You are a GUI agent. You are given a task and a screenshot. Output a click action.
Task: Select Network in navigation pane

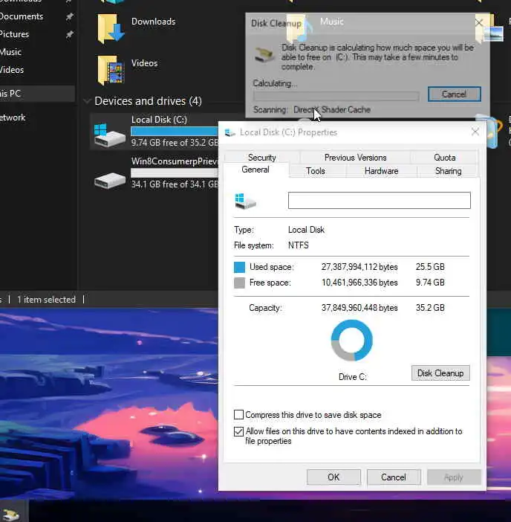point(13,117)
